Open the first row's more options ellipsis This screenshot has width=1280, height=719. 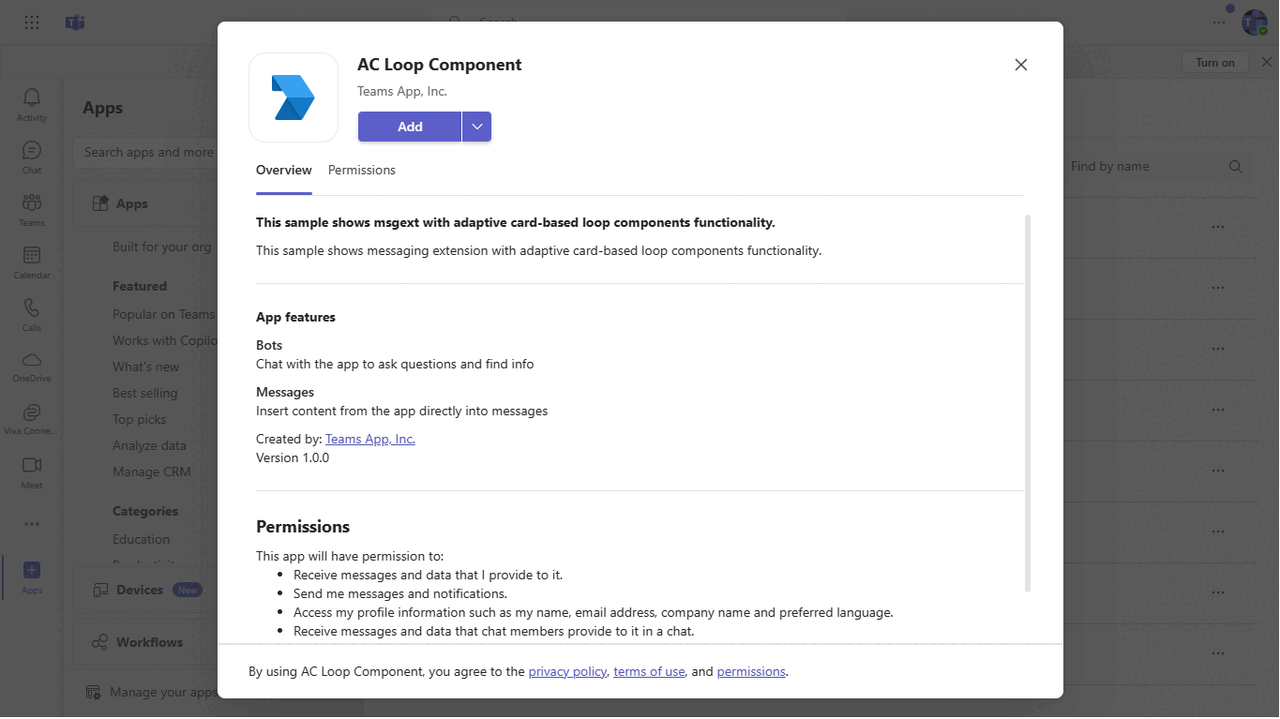click(x=1218, y=227)
